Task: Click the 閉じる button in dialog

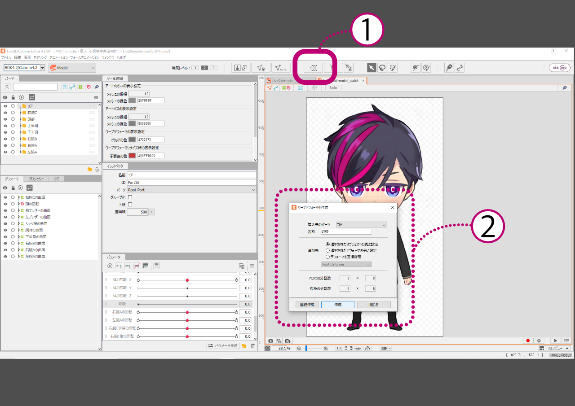Action: point(374,305)
